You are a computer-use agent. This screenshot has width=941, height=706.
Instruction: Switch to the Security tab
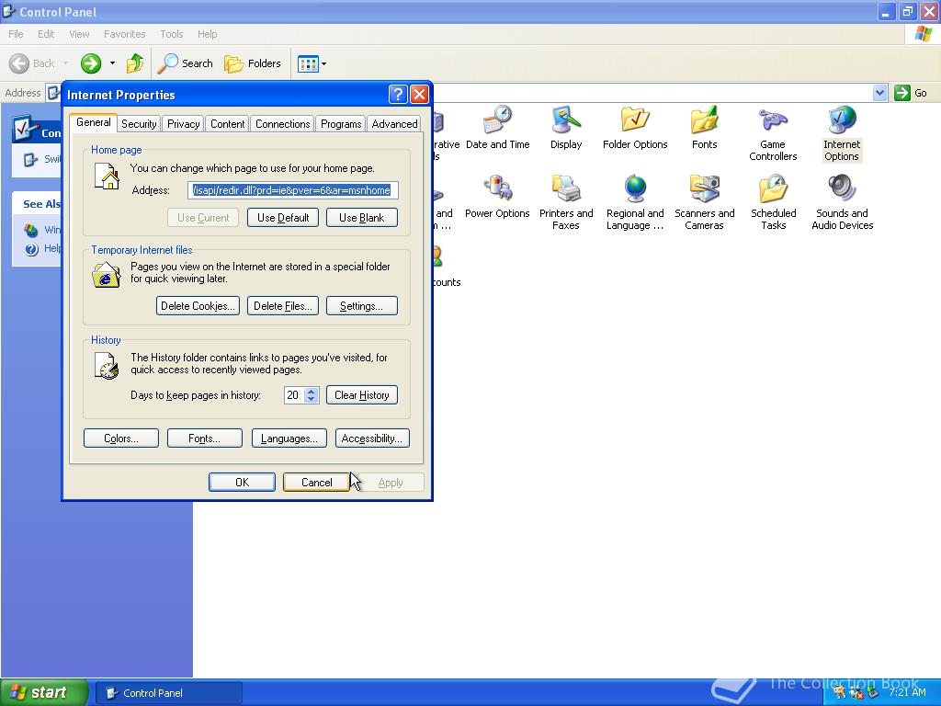[139, 124]
